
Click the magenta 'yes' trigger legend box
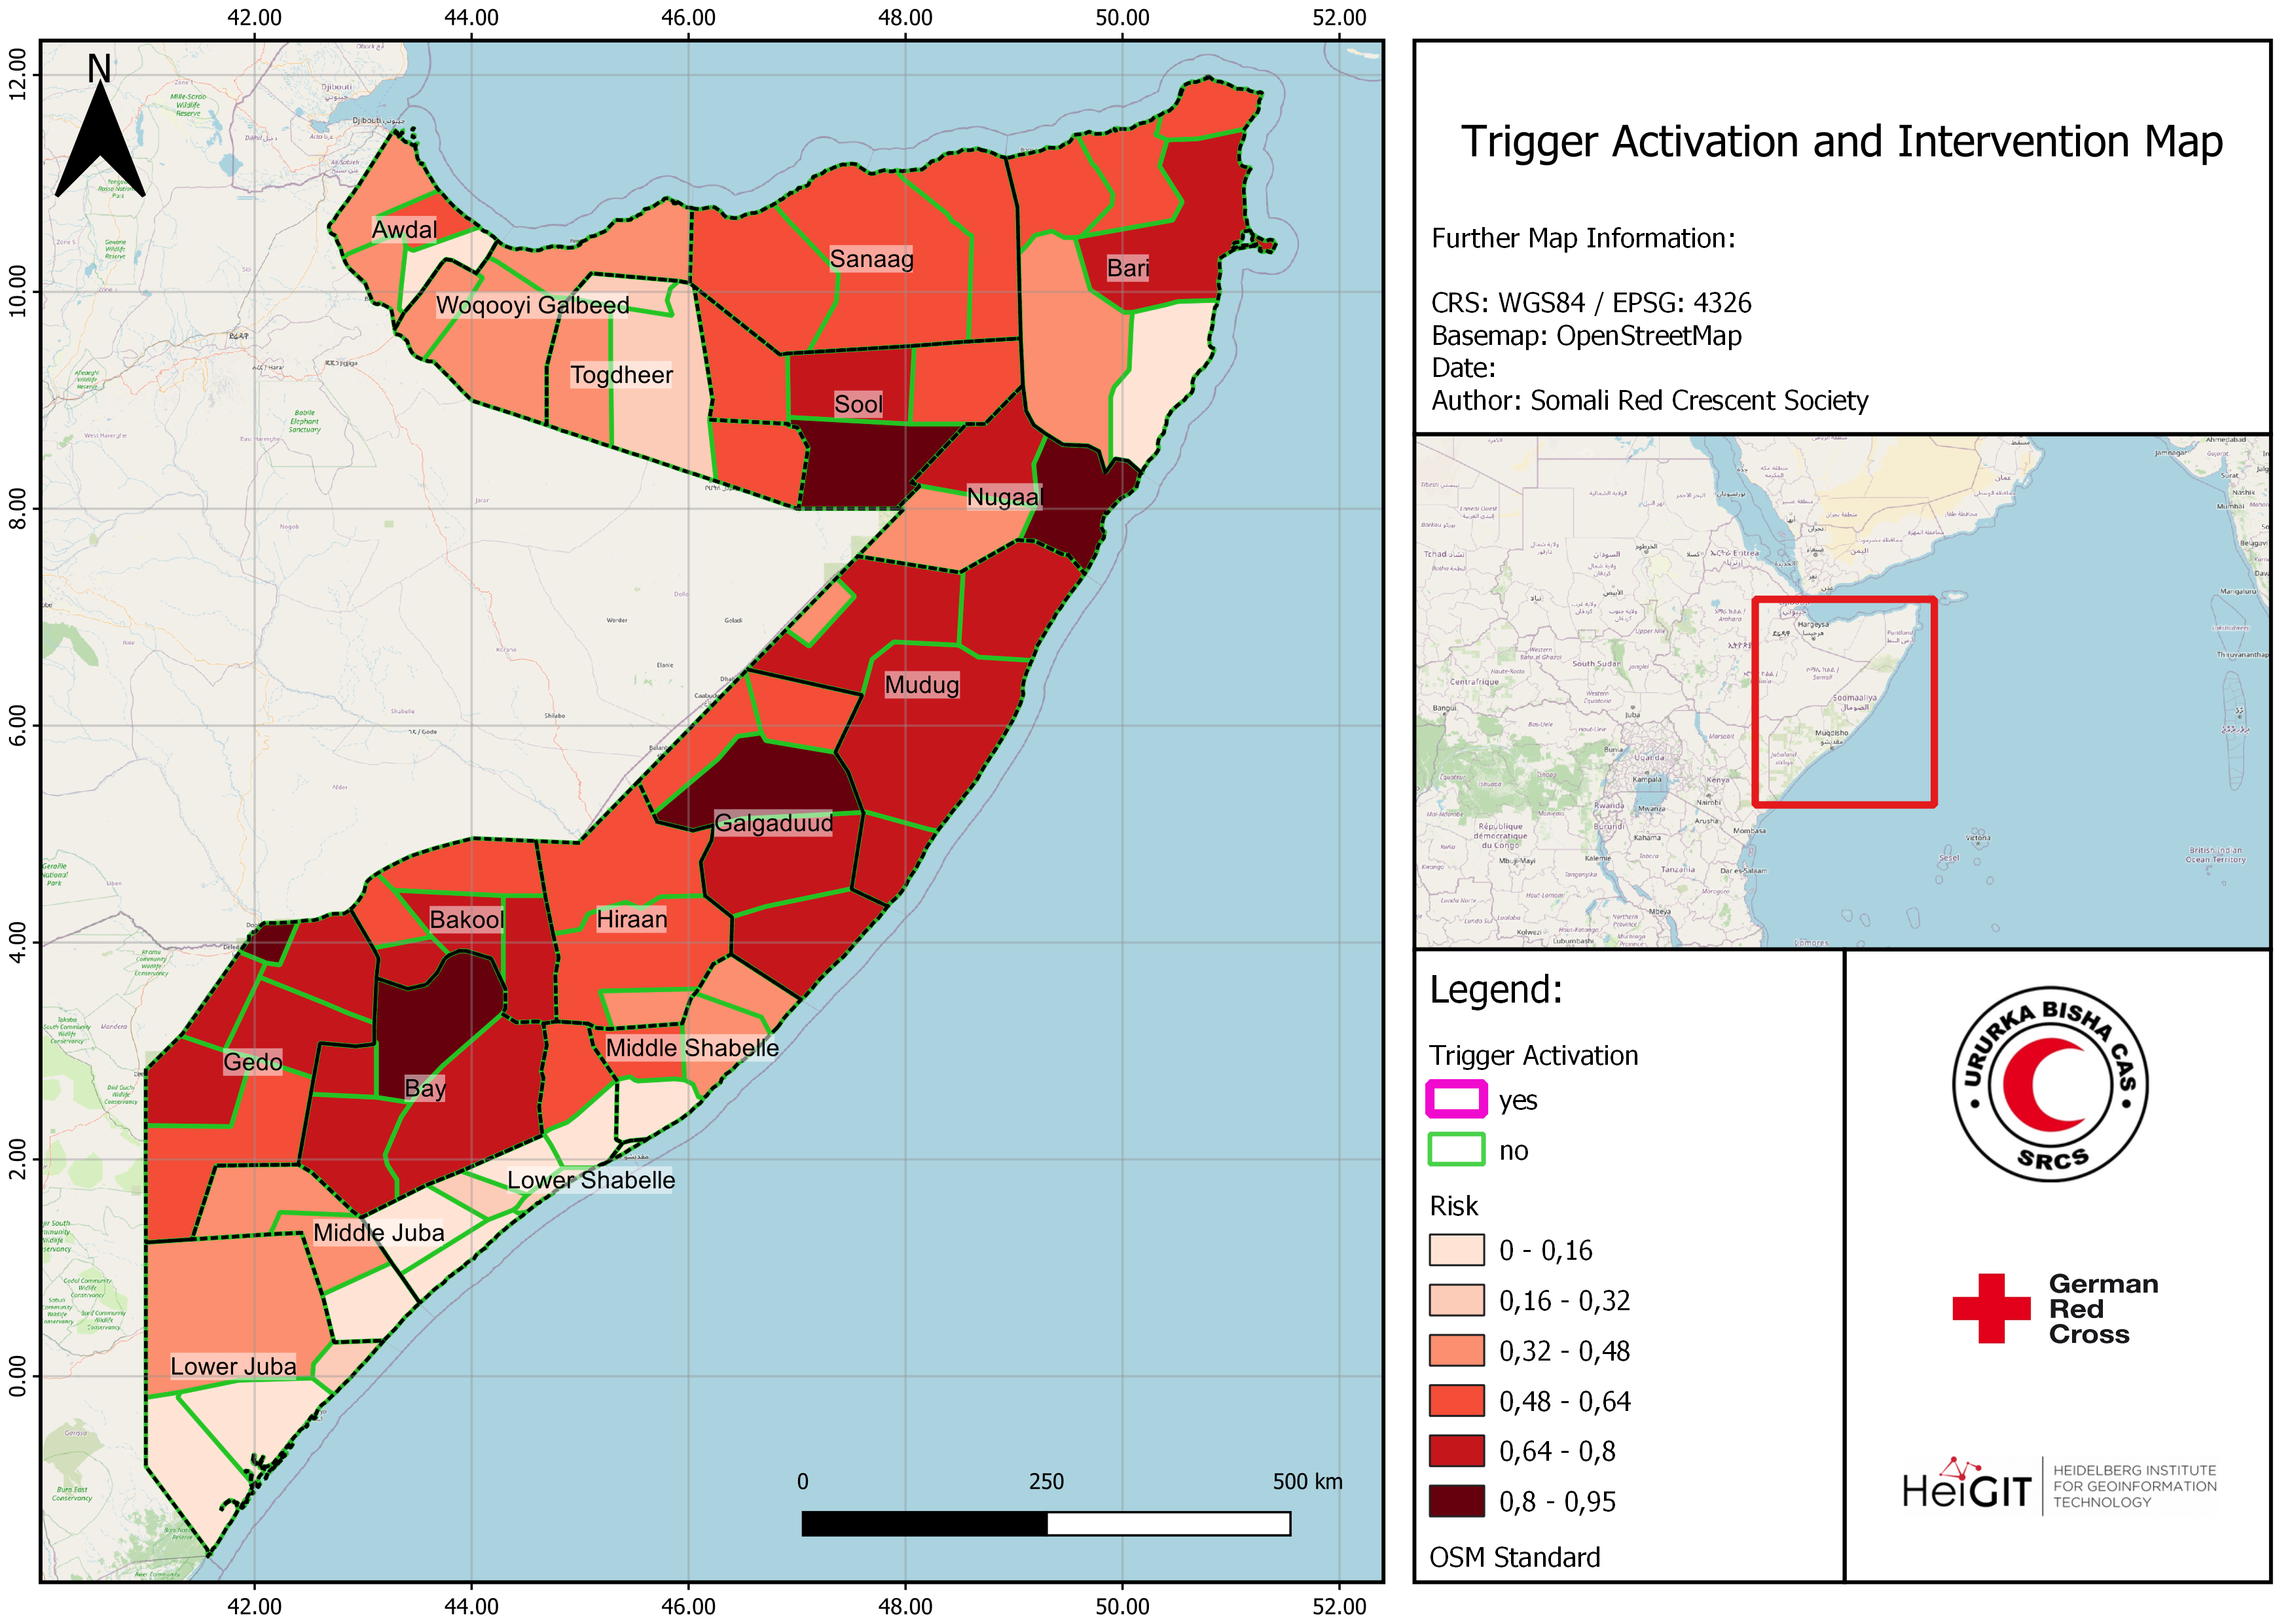pos(1456,1099)
